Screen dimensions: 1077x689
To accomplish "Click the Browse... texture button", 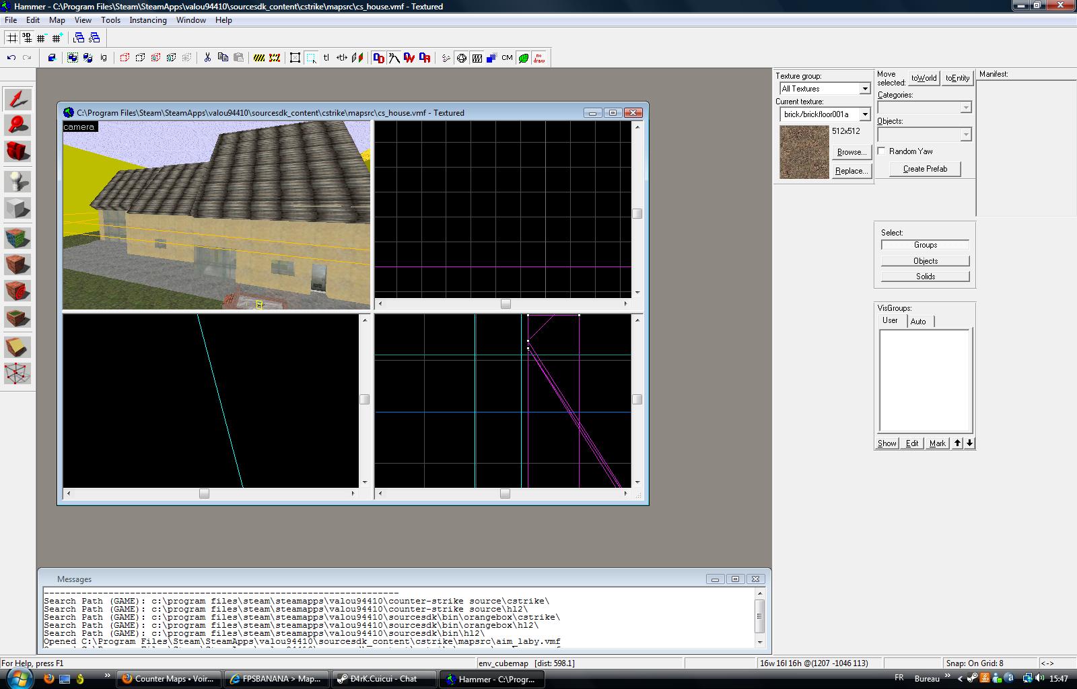I will 852,152.
